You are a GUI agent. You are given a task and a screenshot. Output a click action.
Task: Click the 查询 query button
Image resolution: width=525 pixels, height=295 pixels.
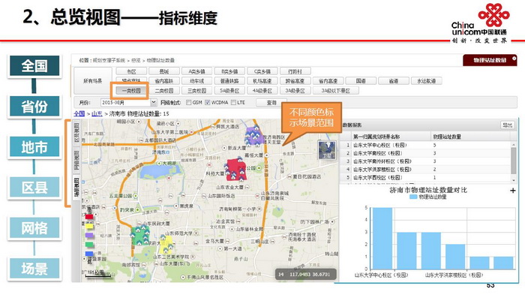point(271,103)
